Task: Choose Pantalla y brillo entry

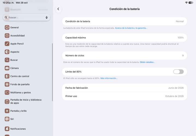Action: click(x=26, y=111)
